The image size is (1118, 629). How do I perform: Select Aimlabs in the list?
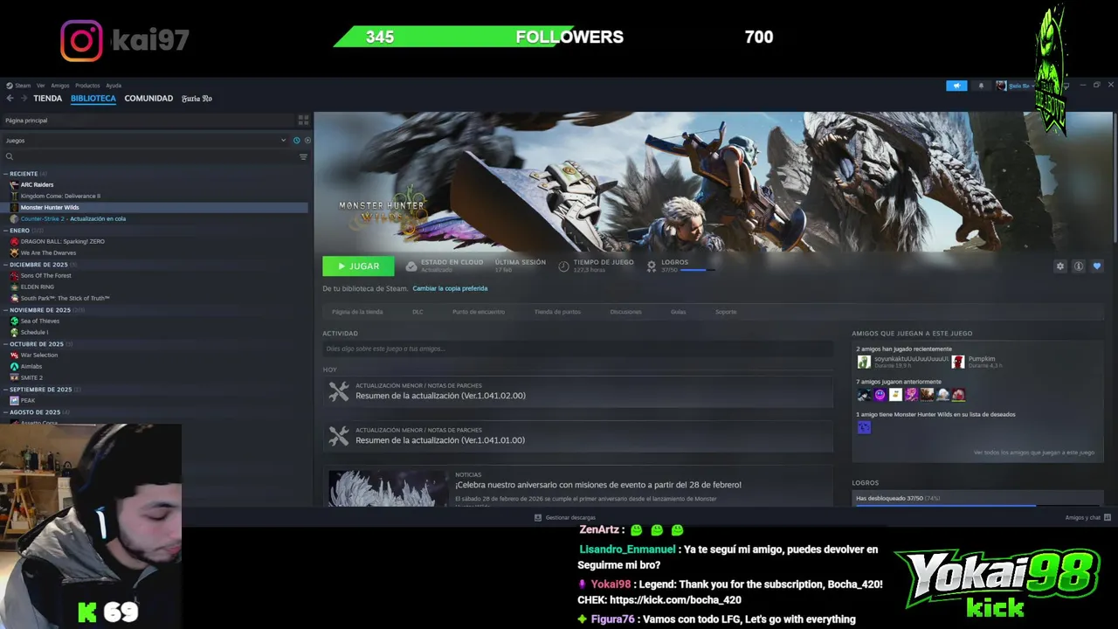pyautogui.click(x=31, y=367)
